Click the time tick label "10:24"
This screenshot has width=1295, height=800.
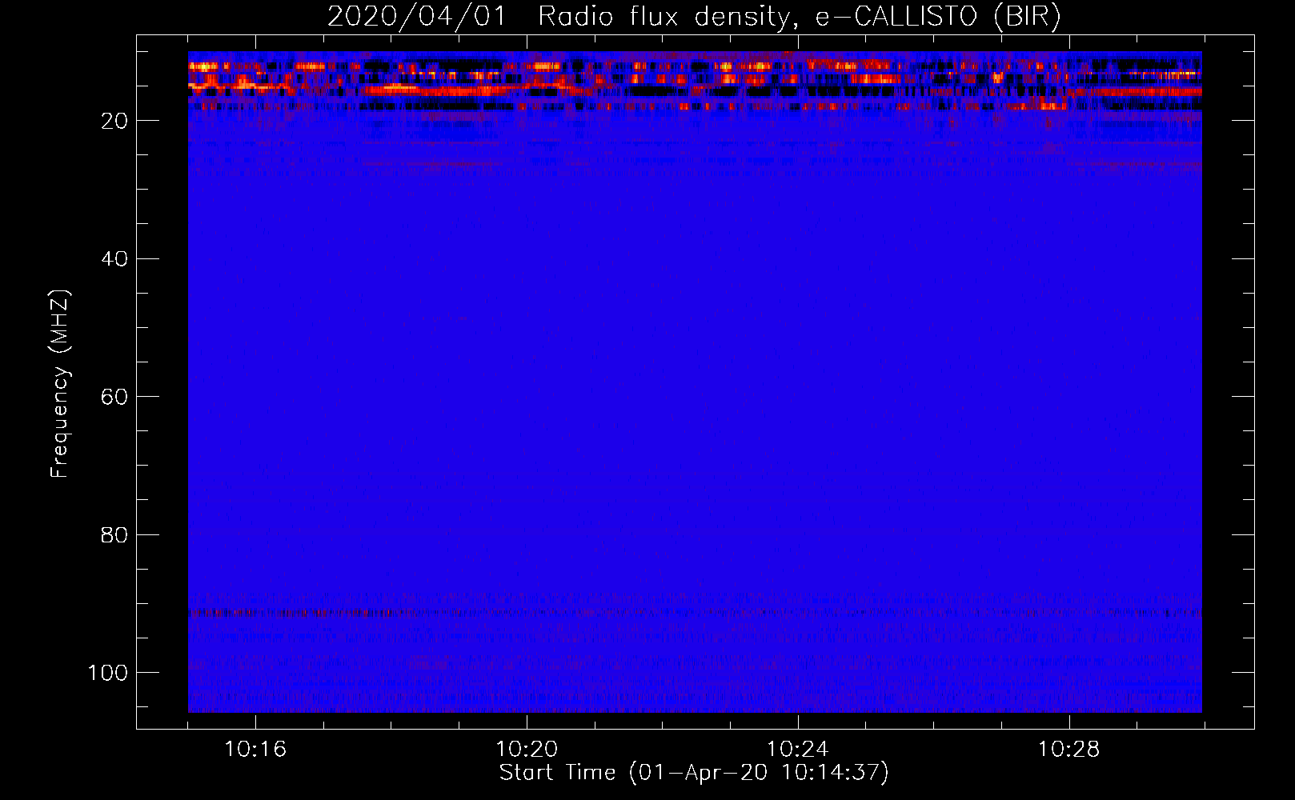798,750
